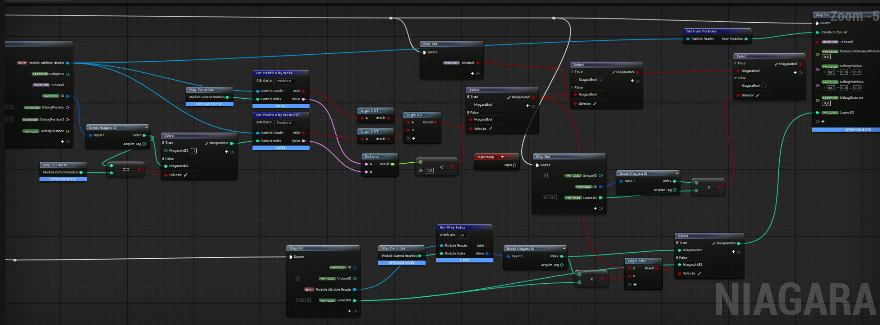This screenshot has width=880, height=325.
Task: Click the Valid output pin on Get ID by Index
Action: 487,246
